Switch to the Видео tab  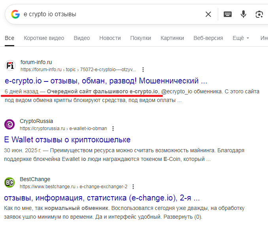(81, 38)
